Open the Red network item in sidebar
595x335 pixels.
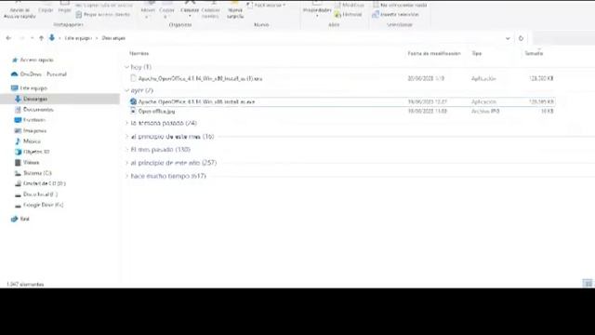click(x=20, y=219)
